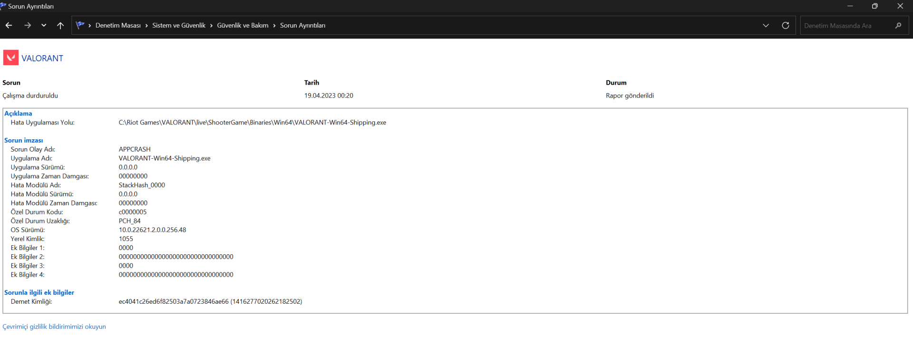Click the Sorun imzası section heading
The image size is (913, 356).
pyautogui.click(x=23, y=140)
